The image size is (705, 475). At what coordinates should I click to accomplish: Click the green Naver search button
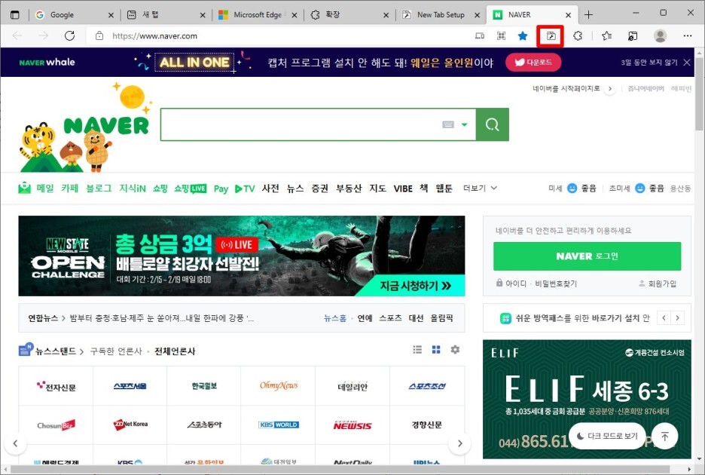[x=493, y=124]
